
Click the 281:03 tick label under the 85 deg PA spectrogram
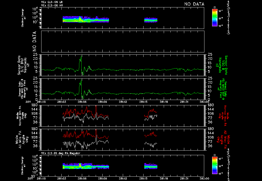tap(62, 178)
